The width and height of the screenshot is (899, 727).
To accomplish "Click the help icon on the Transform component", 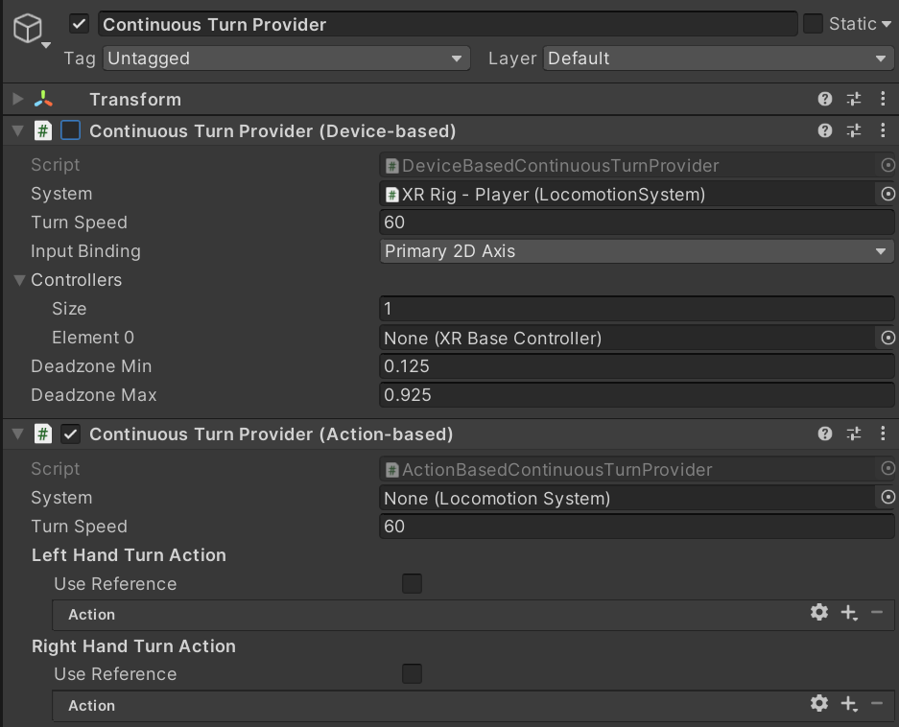I will click(824, 99).
